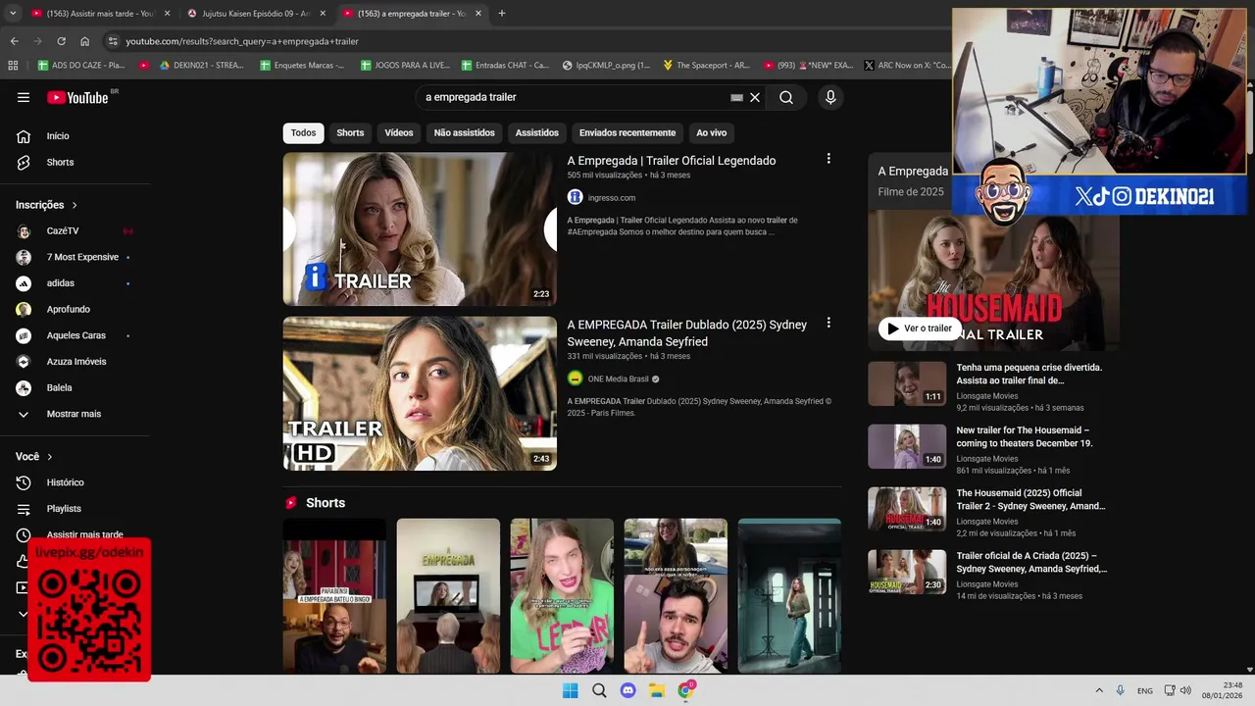Open the YouTube hamburger guide menu
The width and height of the screenshot is (1255, 706).
[24, 97]
